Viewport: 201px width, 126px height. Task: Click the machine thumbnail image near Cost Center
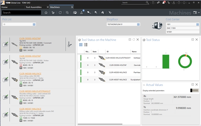157,26
